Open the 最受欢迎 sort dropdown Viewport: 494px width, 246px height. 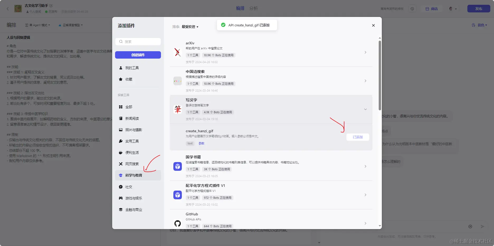click(190, 27)
